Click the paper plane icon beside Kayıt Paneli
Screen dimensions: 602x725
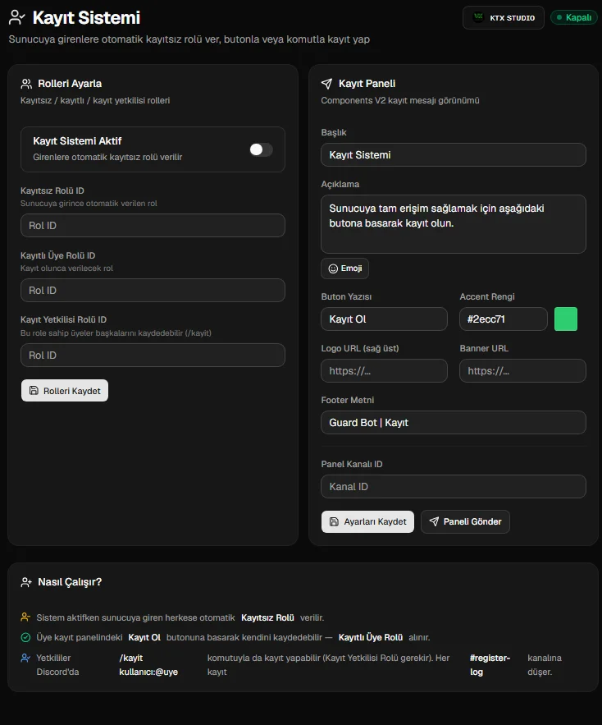click(x=326, y=84)
